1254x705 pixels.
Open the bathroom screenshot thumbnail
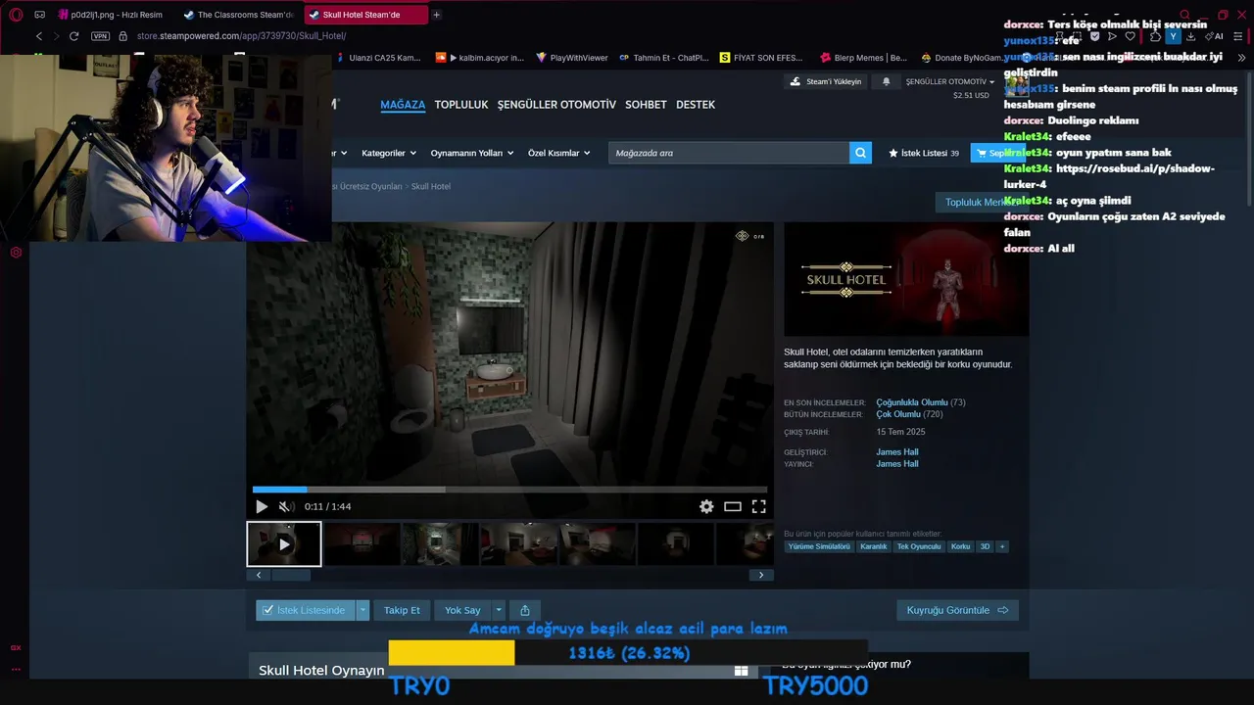pyautogui.click(x=440, y=543)
